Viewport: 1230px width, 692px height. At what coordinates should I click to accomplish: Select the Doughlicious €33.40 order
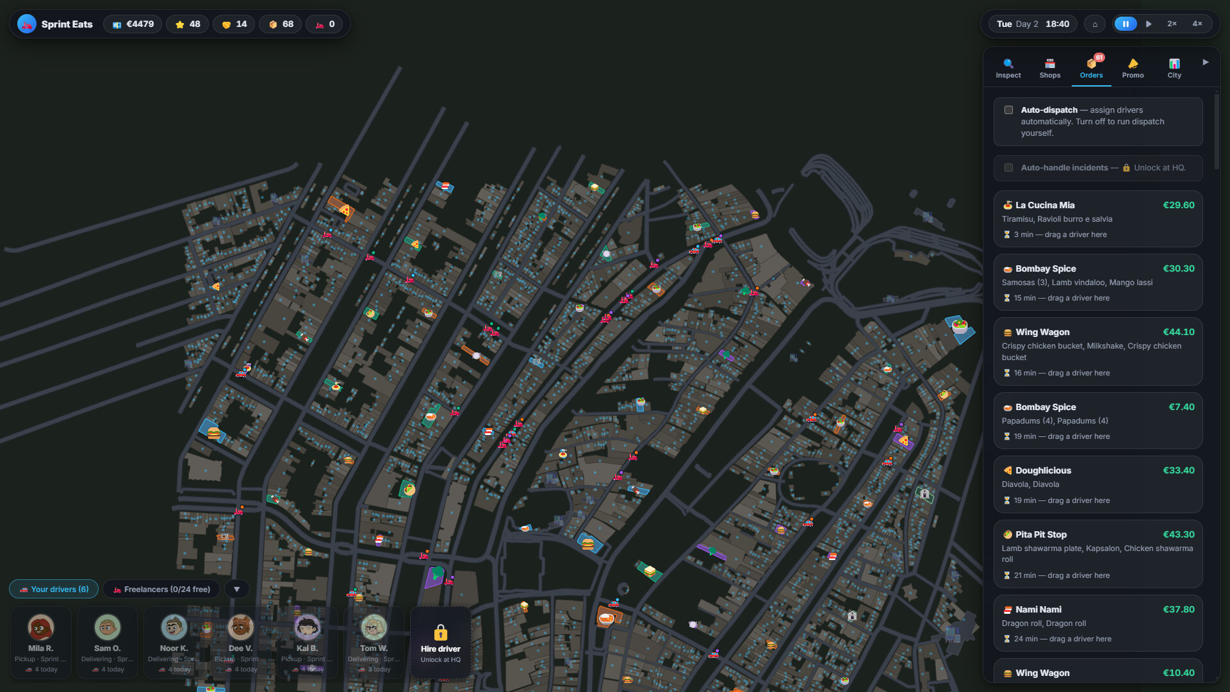pyautogui.click(x=1098, y=484)
